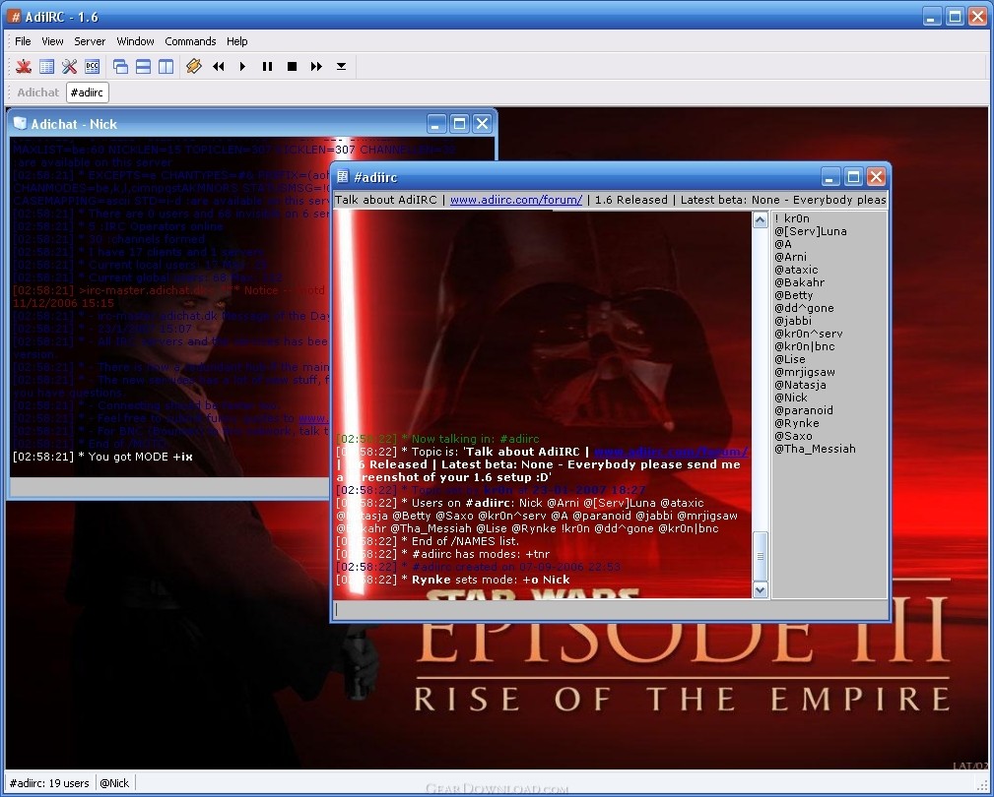Click the previous track rewind button
The height and width of the screenshot is (797, 994).
(x=219, y=66)
